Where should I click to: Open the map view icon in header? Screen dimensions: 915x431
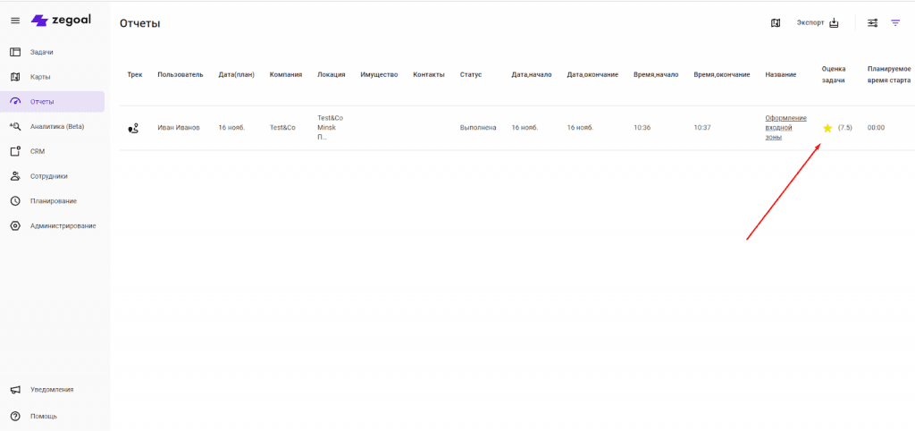click(776, 23)
